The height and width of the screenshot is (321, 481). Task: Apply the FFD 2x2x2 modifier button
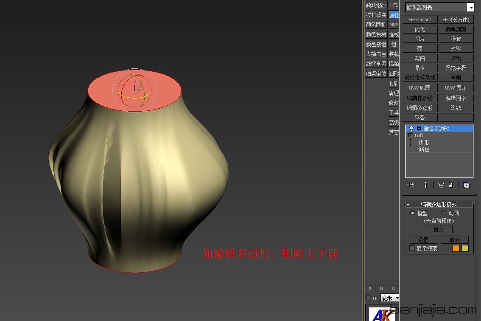tap(419, 20)
